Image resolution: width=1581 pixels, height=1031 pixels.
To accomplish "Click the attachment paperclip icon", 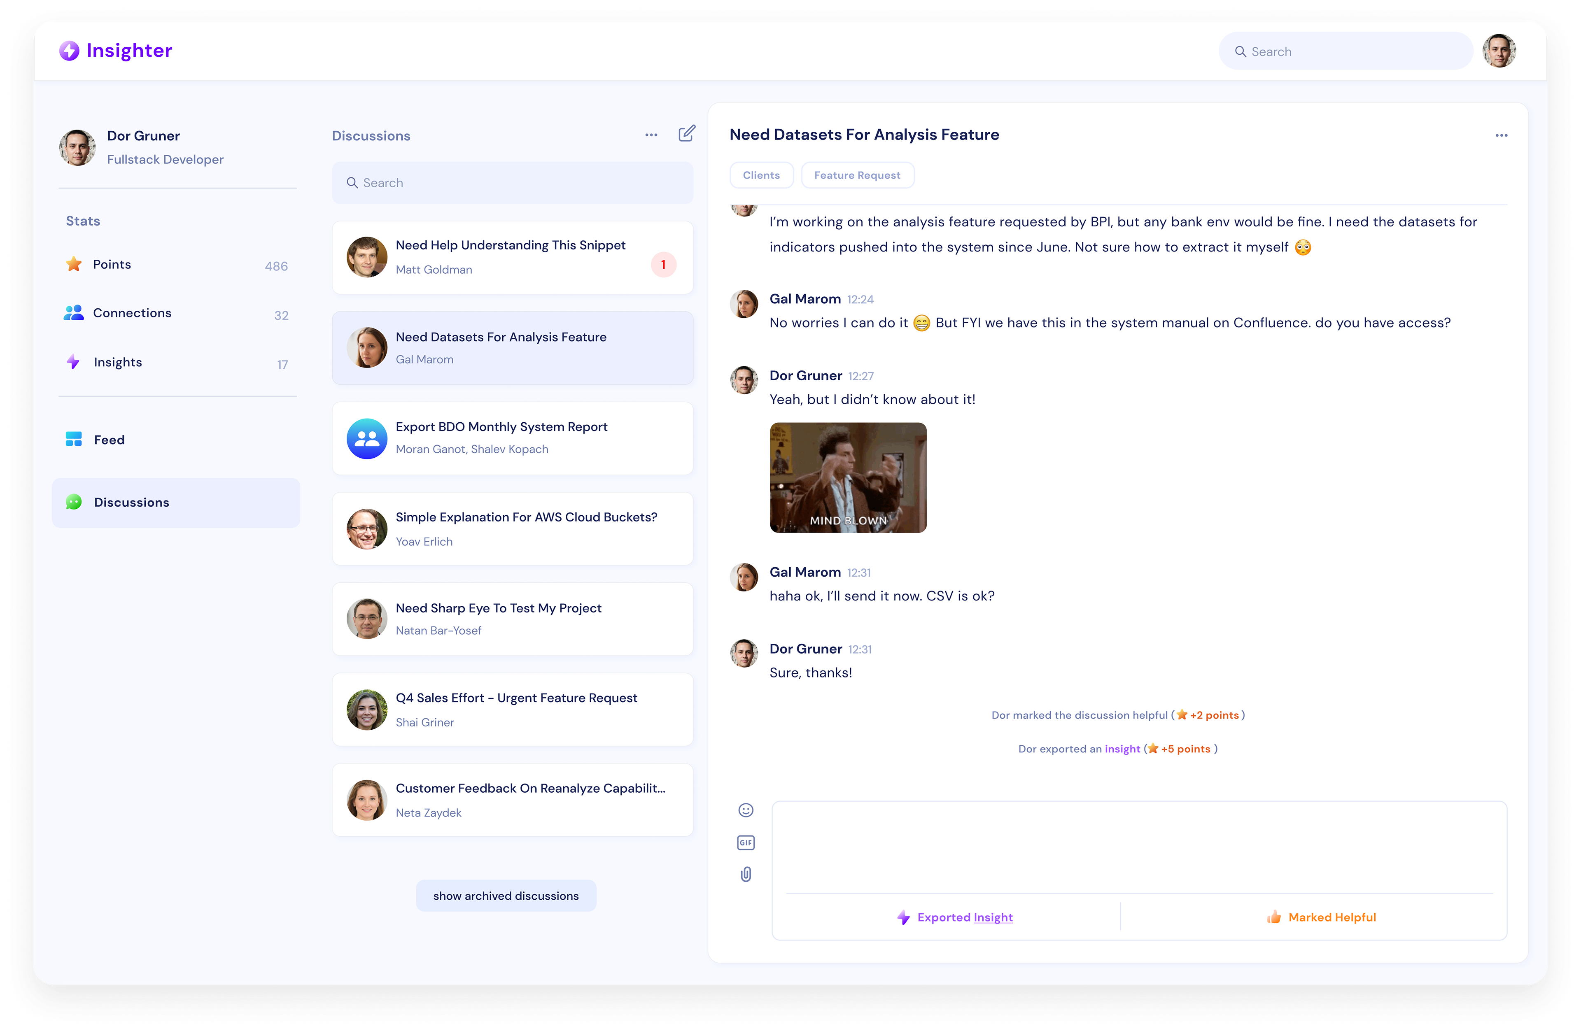I will click(745, 874).
